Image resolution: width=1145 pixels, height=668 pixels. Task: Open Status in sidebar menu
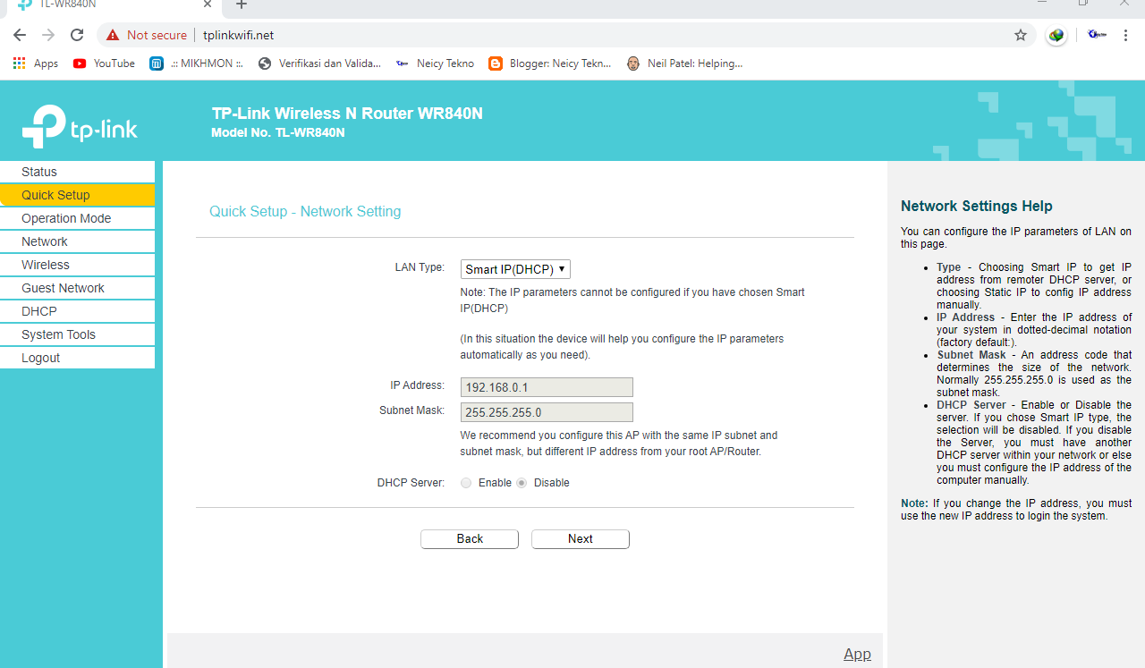point(77,172)
